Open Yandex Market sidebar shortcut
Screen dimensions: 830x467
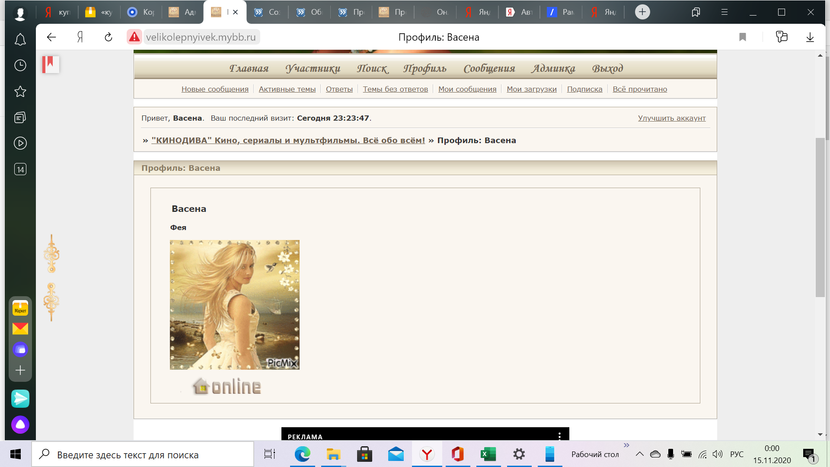click(20, 308)
